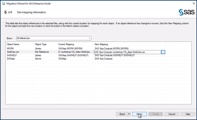Click the Migration Wizard title bar icon

click(3, 4)
